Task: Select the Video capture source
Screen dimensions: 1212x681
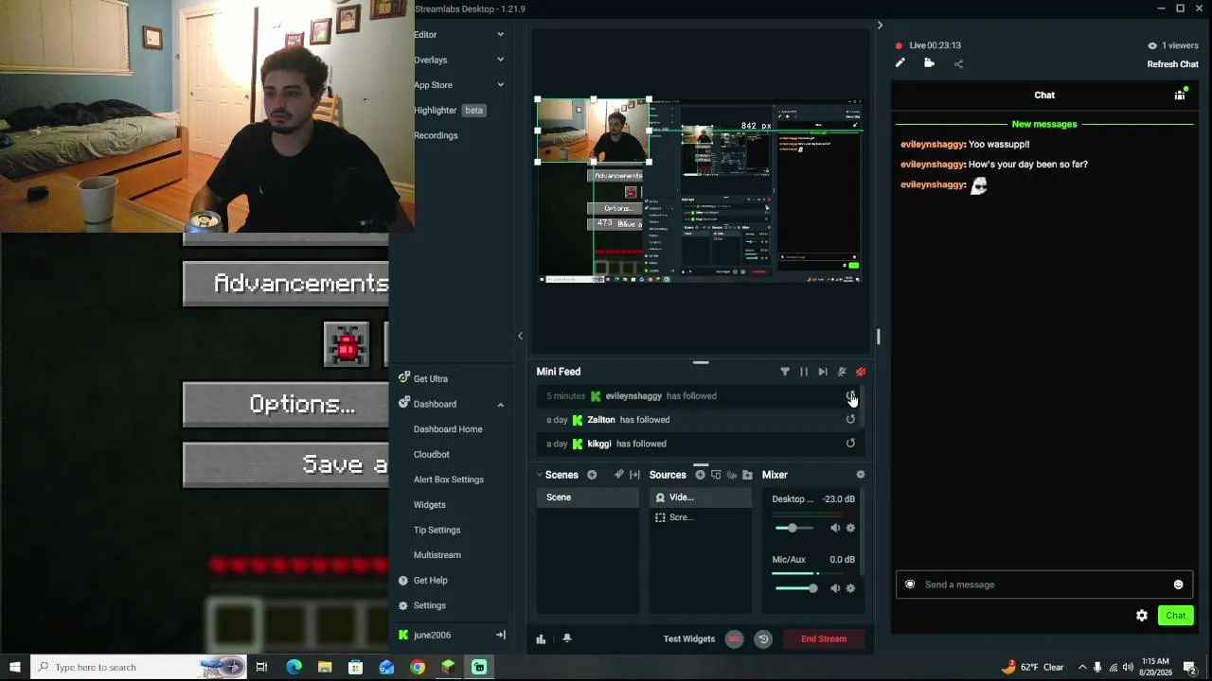Action: (702, 498)
